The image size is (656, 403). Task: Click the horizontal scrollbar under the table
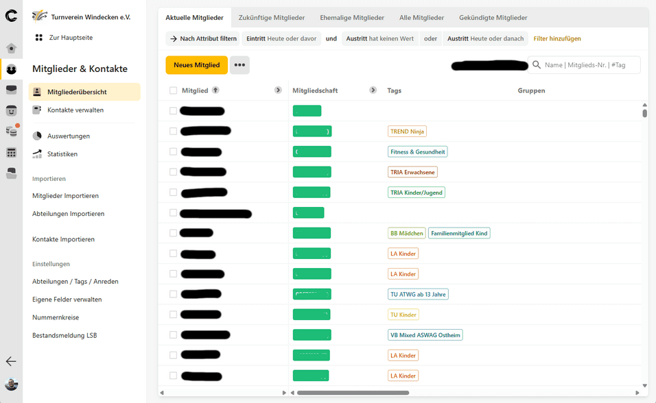click(x=351, y=393)
